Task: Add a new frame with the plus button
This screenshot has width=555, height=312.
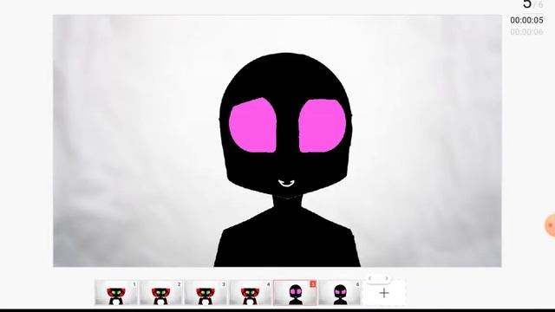Action: click(x=384, y=293)
